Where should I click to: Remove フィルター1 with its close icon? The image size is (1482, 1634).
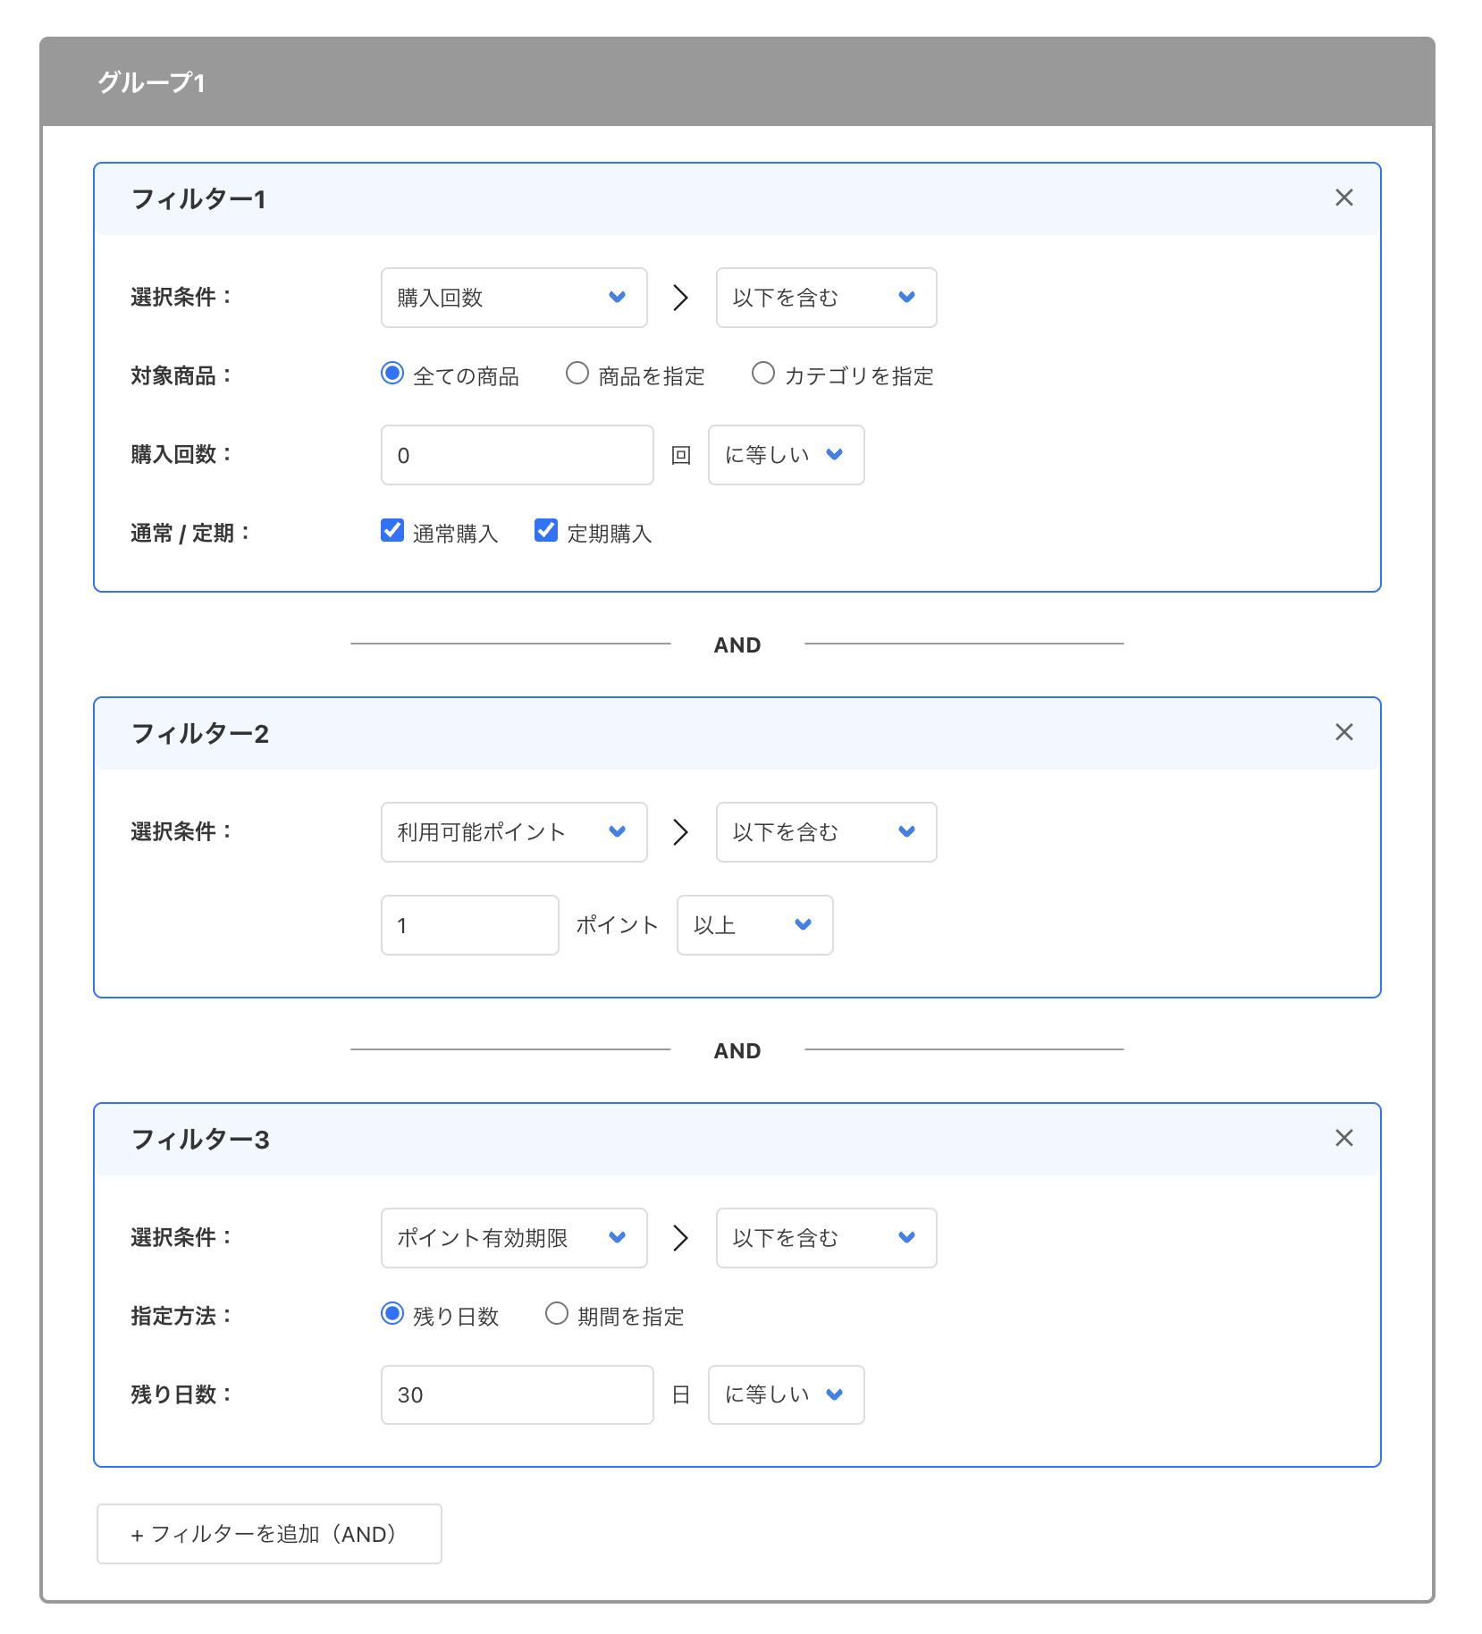1343,198
